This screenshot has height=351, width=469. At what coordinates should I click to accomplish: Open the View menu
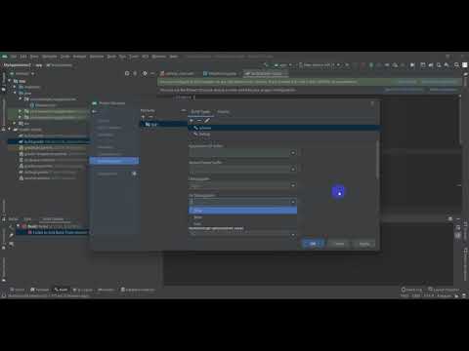pos(34,57)
